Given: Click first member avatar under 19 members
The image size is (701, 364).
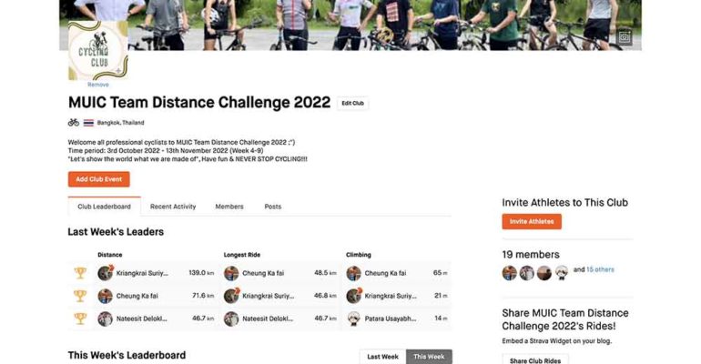Looking at the screenshot, I should pos(509,272).
